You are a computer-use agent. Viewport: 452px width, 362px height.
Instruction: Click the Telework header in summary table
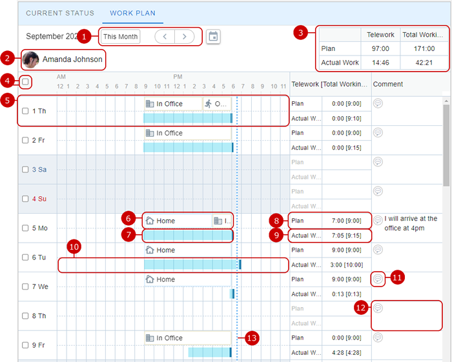coord(380,35)
